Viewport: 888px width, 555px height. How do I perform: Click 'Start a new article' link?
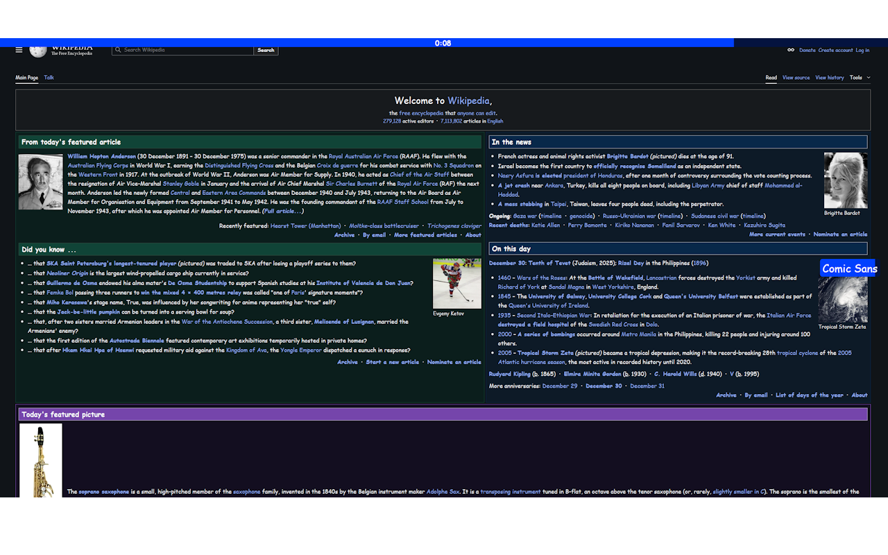[392, 362]
